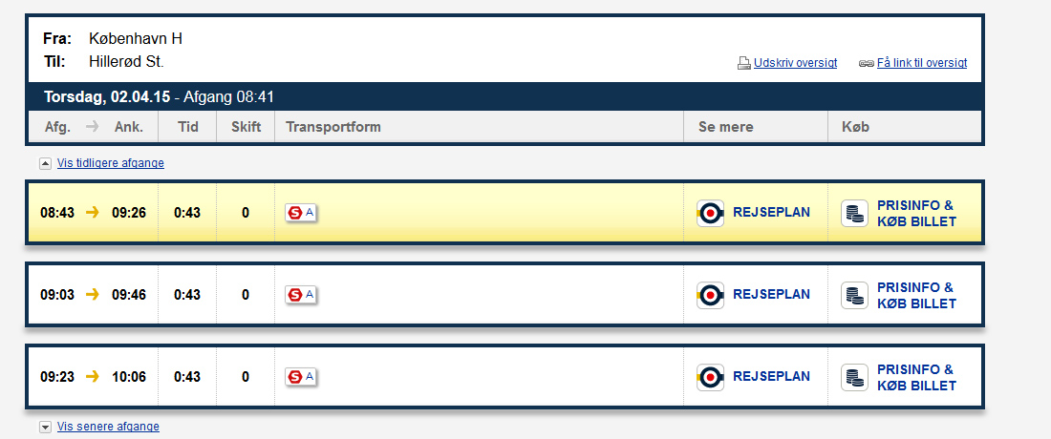Click coin stack icon in 09:23 row
The image size is (1051, 439).
tap(854, 377)
